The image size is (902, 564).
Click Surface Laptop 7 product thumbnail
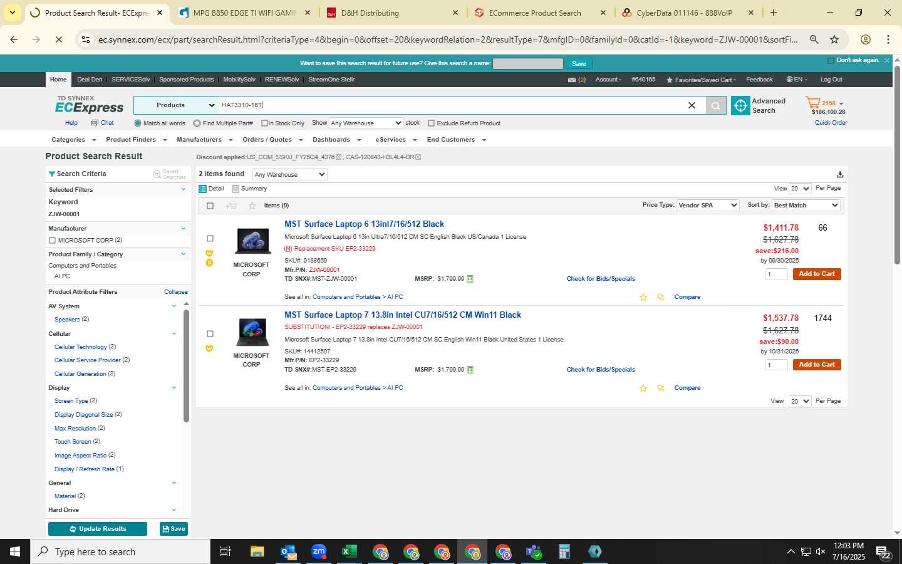[x=252, y=333]
